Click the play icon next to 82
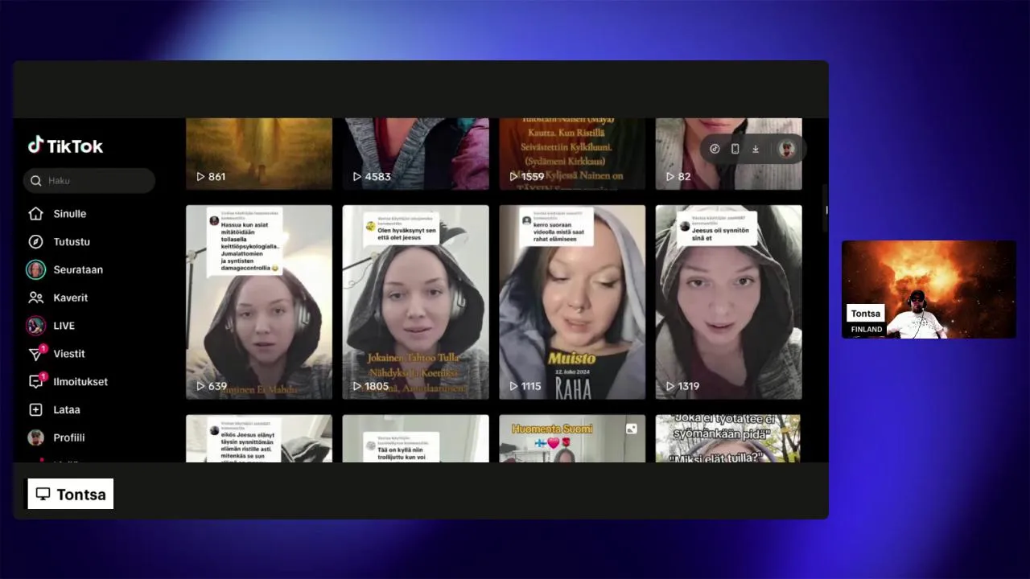This screenshot has height=579, width=1030. tap(669, 176)
